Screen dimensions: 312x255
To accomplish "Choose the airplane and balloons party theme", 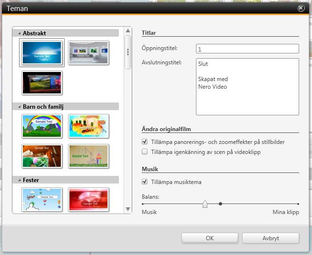I will [x=42, y=199].
